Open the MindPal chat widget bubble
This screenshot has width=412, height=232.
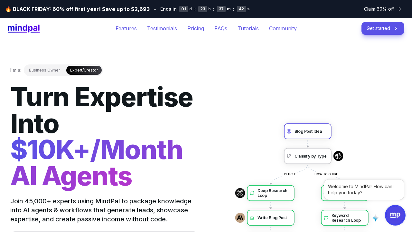395,215
